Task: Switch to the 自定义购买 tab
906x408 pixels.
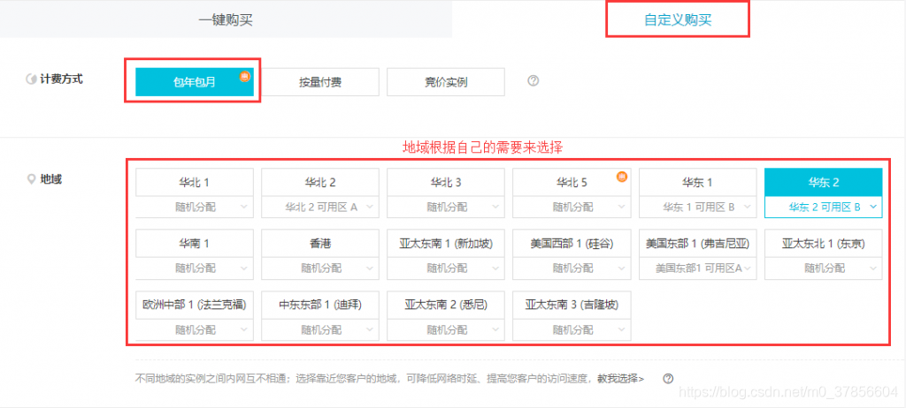Action: pos(678,21)
